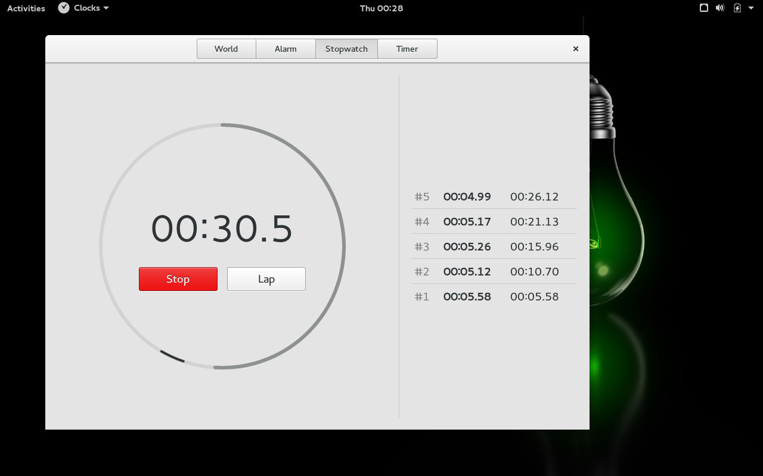
Task: Go to the Timer tab
Action: click(x=407, y=49)
